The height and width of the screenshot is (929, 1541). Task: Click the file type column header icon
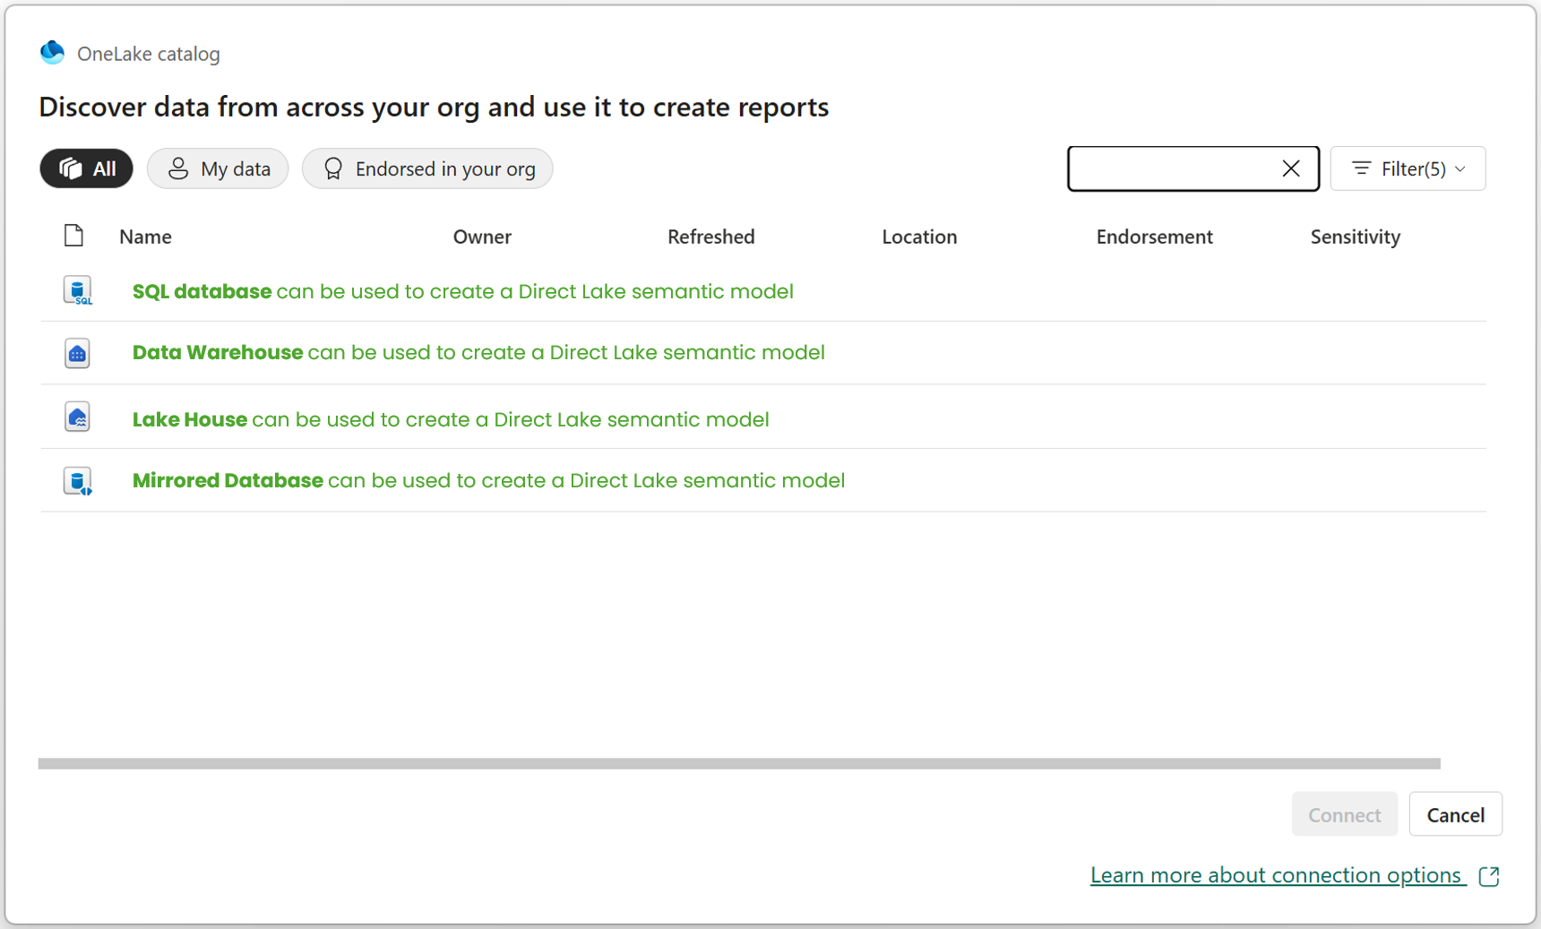pyautogui.click(x=73, y=236)
